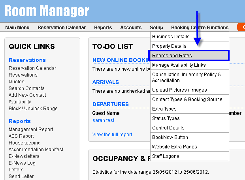
Task: Open guest sarah test
Action: [x=104, y=120]
